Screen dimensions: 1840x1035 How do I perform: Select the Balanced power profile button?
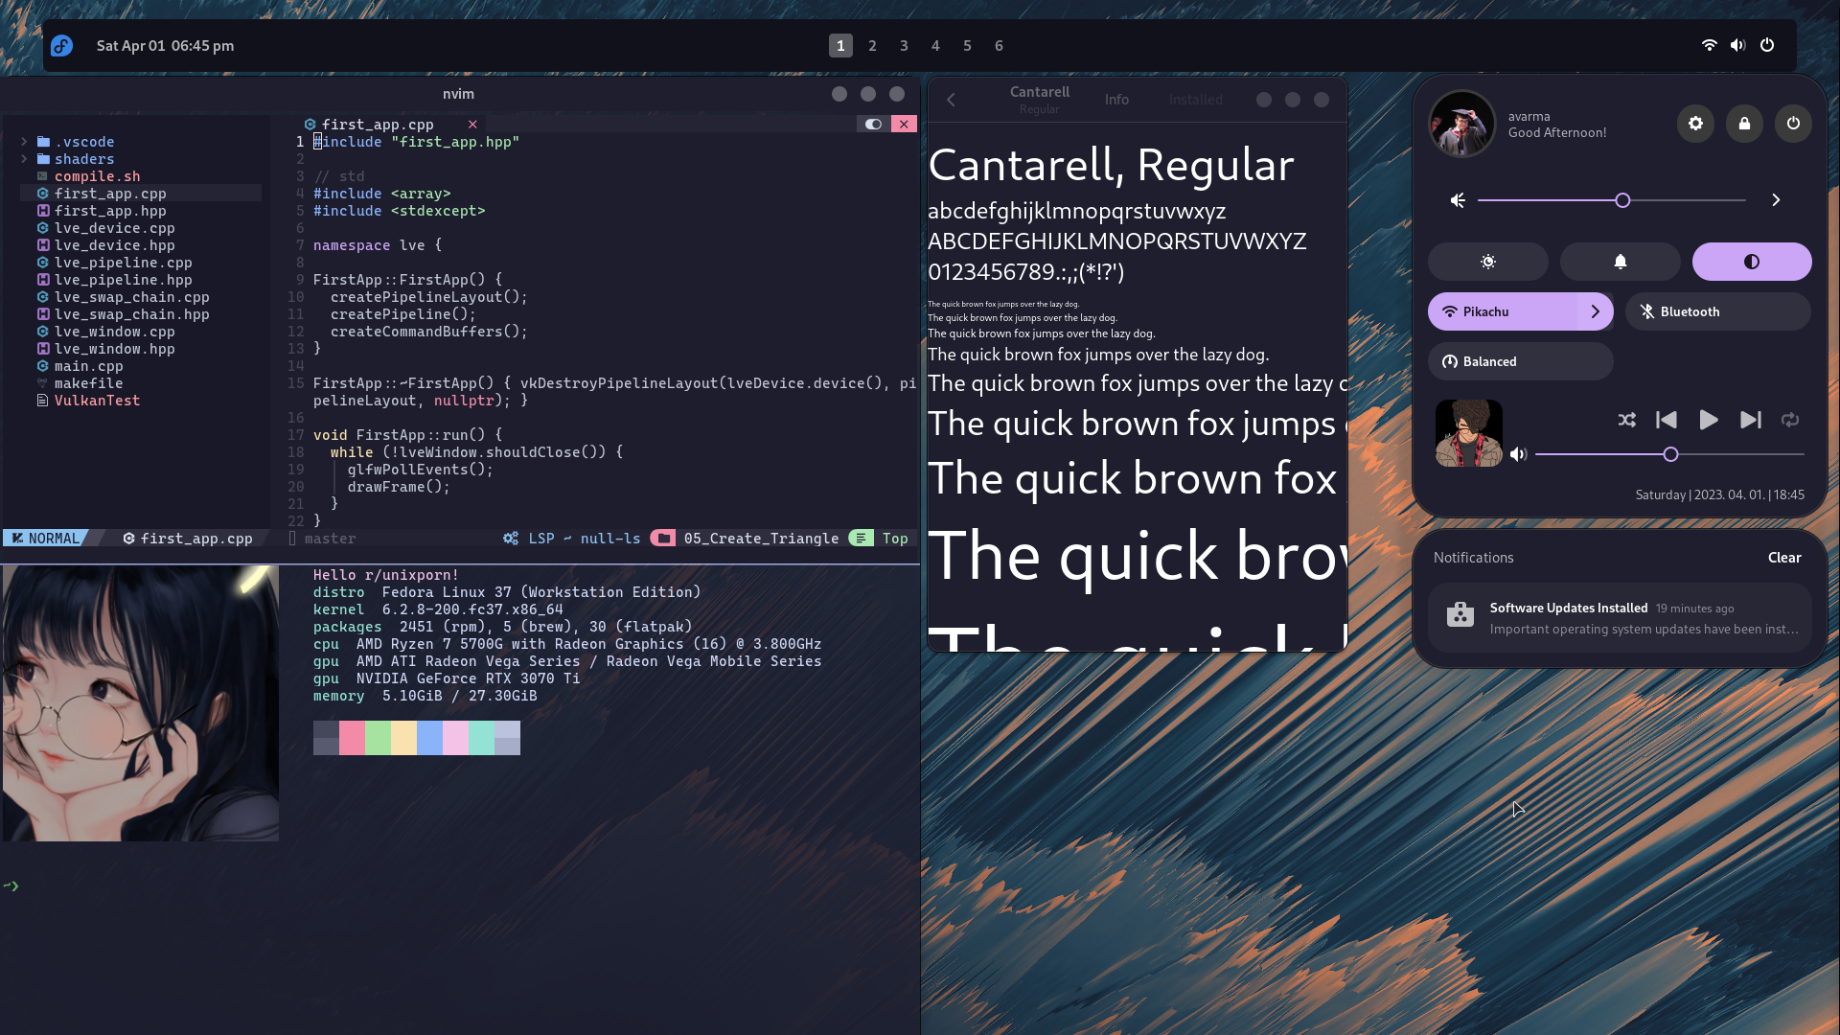1520,361
